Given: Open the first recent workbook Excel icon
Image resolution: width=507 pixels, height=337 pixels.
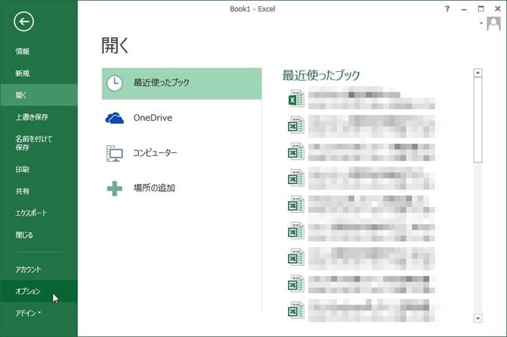Looking at the screenshot, I should [296, 98].
